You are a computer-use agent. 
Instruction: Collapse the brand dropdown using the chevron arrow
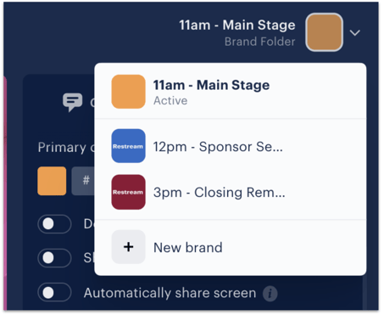(355, 33)
